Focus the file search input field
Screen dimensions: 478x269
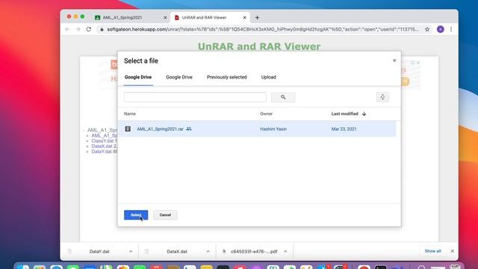195,97
